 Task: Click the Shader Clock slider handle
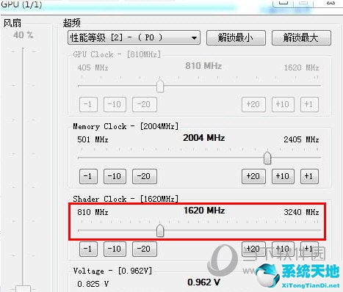160,230
